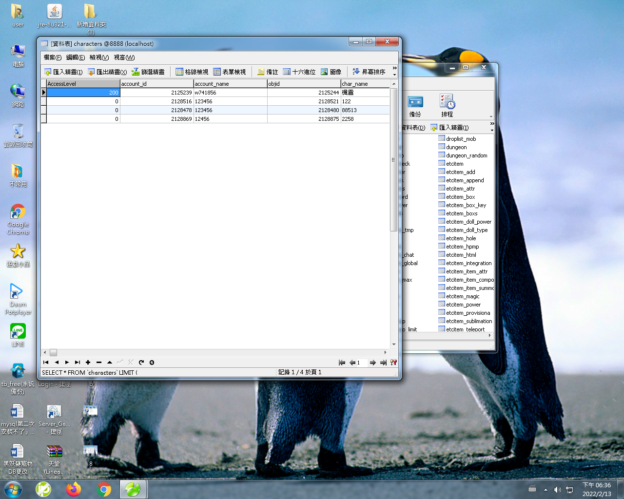Show hidden system tray icons arrow
This screenshot has width=624, height=499.
(x=546, y=489)
